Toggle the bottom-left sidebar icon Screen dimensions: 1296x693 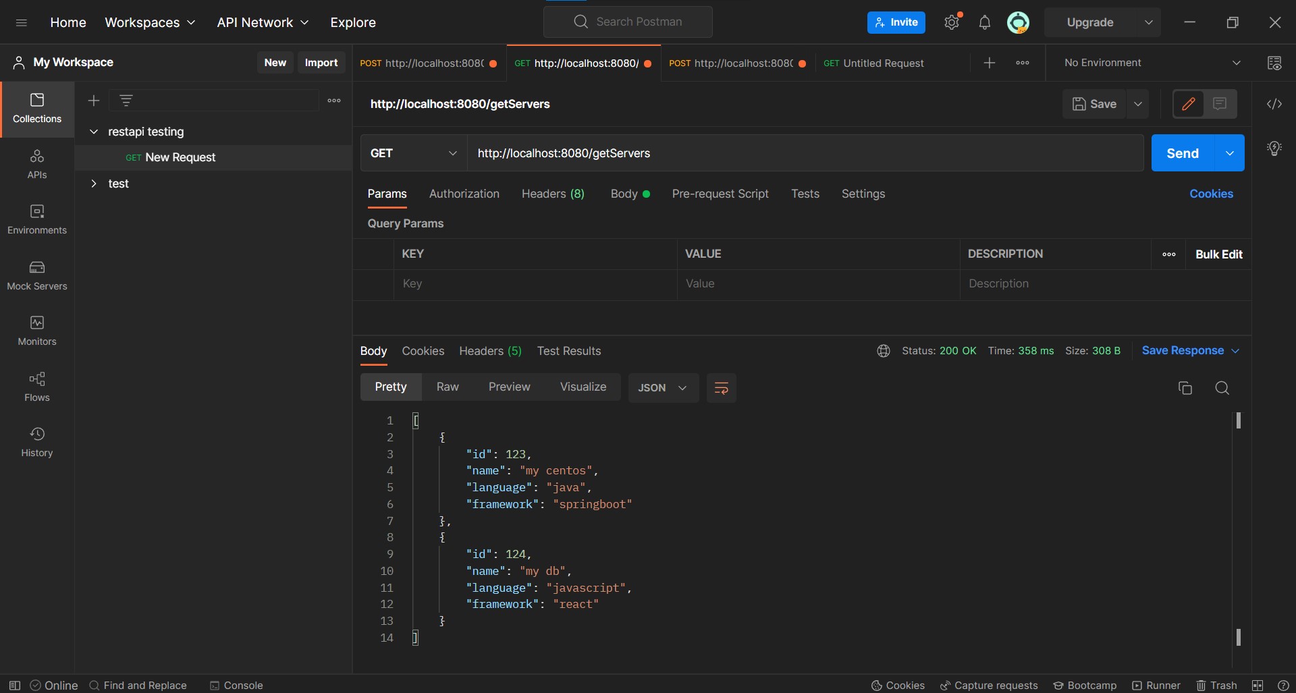pos(14,685)
